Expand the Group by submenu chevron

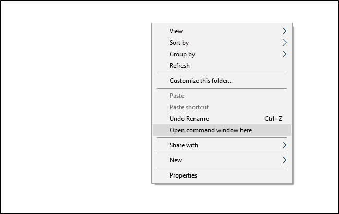(285, 54)
